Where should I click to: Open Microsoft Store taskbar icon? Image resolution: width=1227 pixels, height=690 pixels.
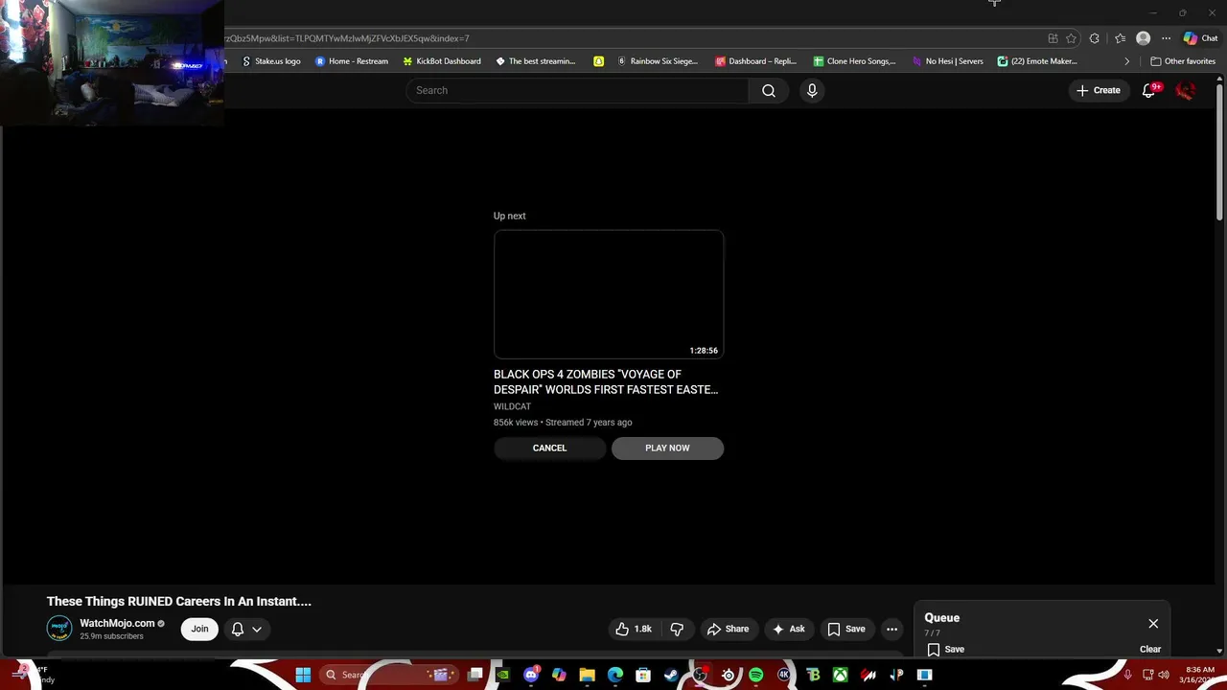(x=643, y=675)
